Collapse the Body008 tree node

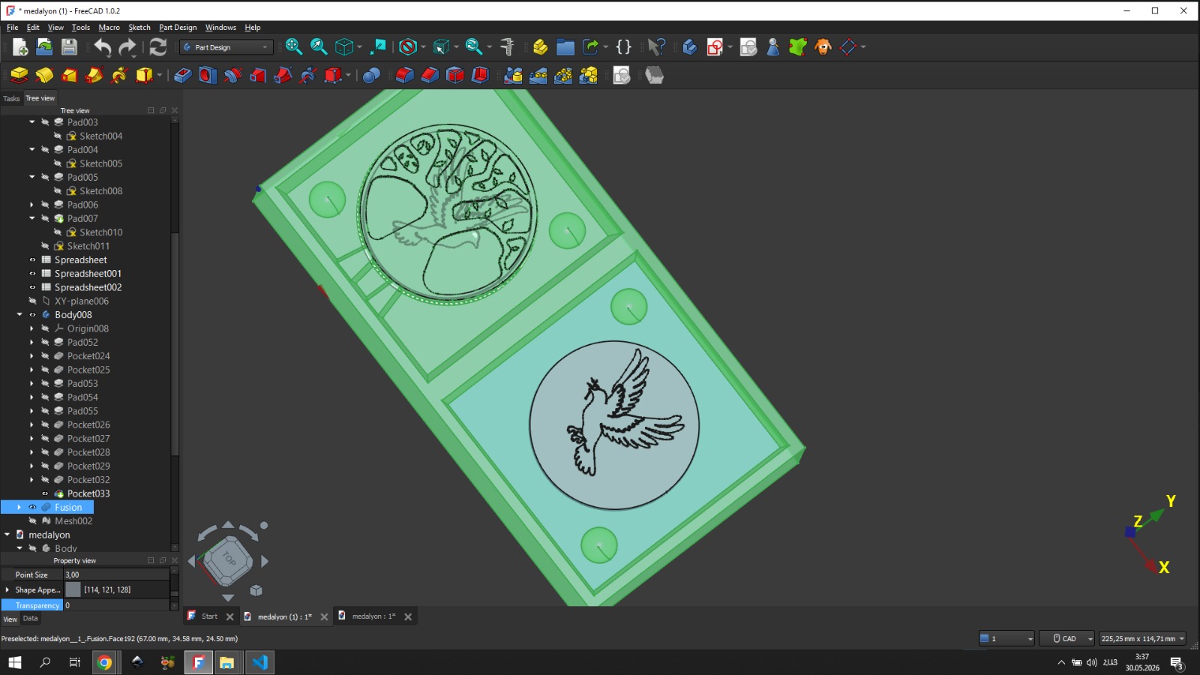(19, 315)
